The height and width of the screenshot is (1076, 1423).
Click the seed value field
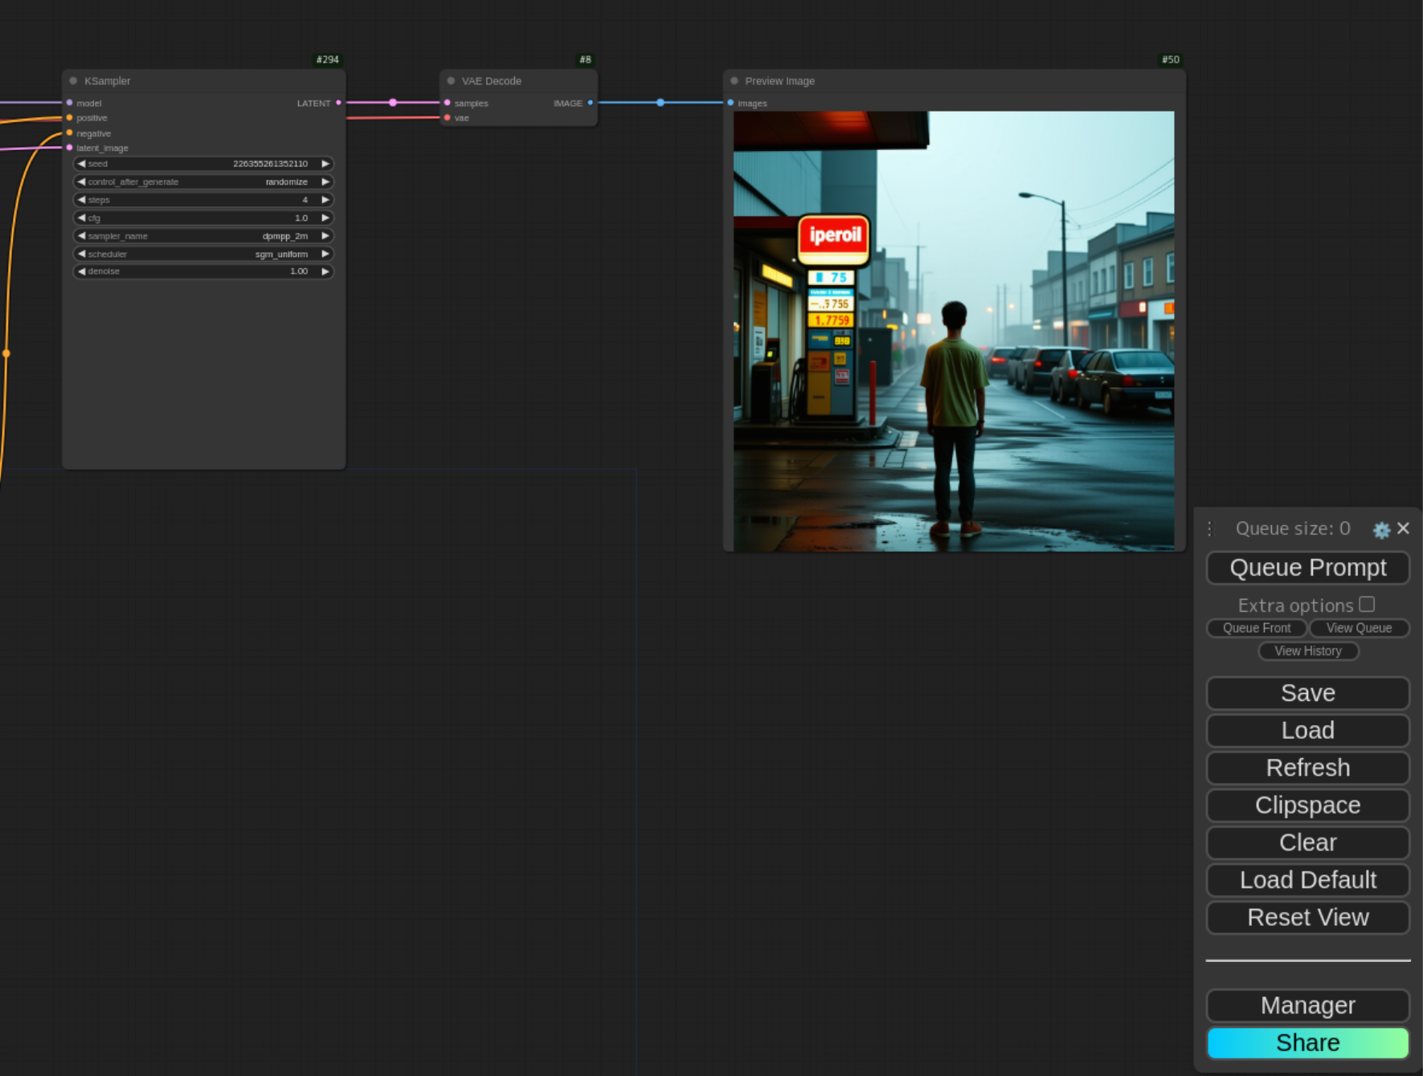click(x=203, y=164)
